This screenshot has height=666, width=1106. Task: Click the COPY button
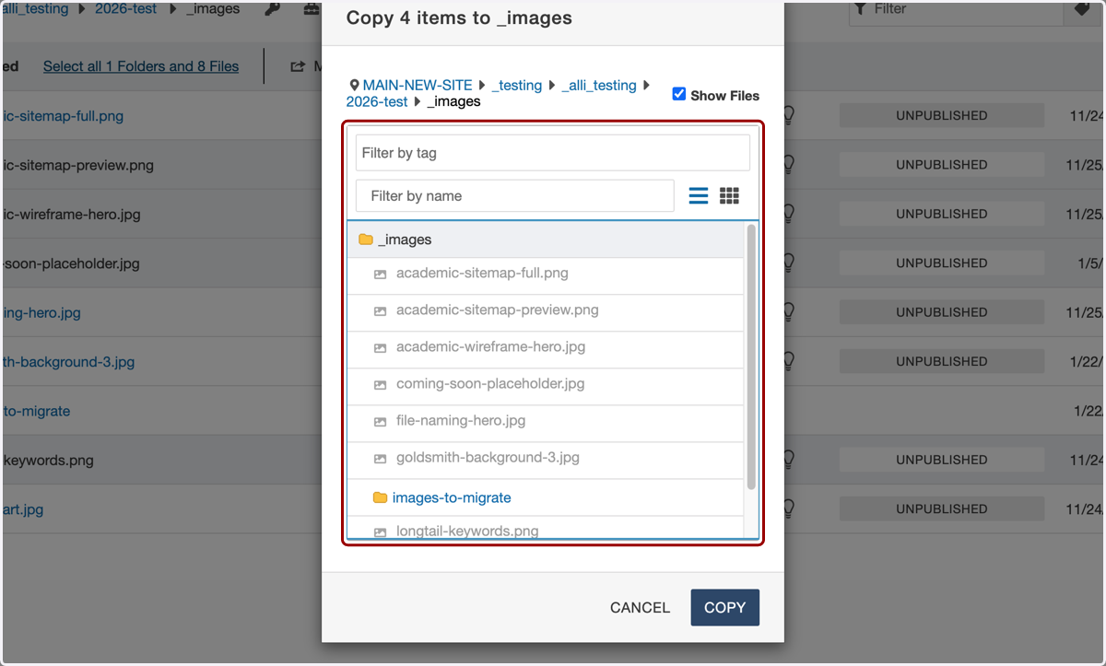pos(725,607)
